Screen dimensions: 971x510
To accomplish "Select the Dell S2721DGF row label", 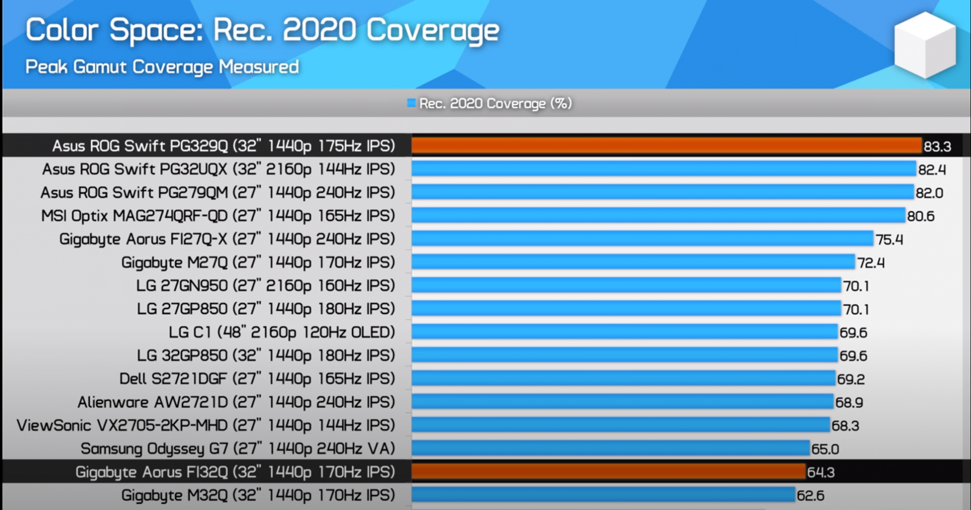I will [257, 379].
